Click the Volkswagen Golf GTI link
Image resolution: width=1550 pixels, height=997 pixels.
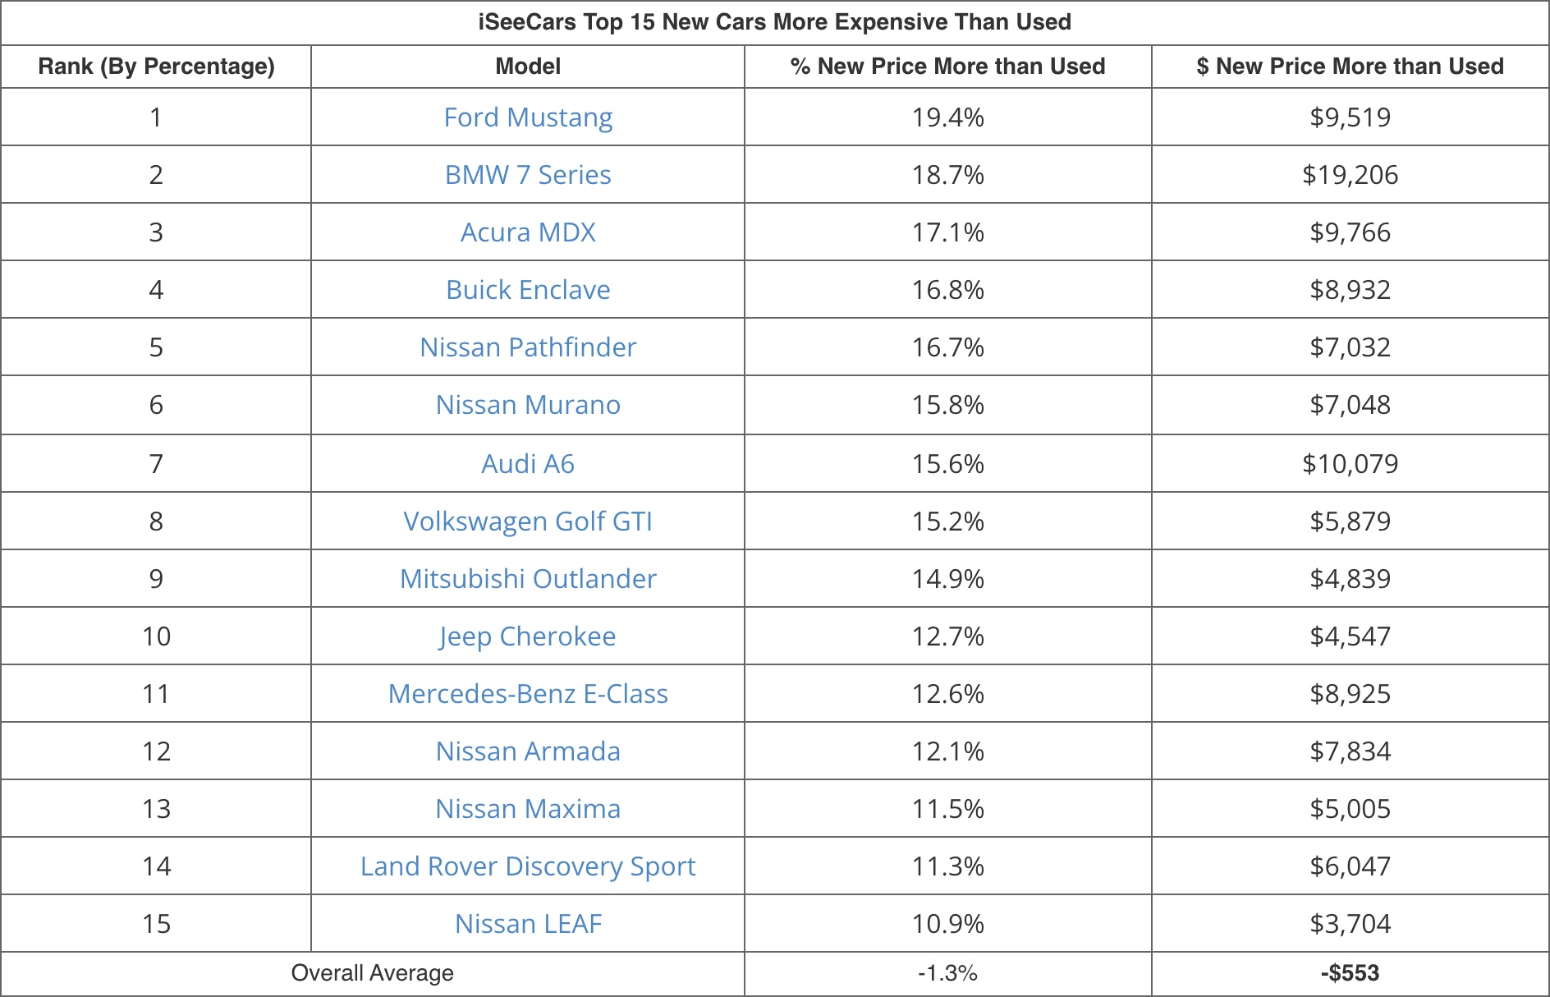(528, 521)
